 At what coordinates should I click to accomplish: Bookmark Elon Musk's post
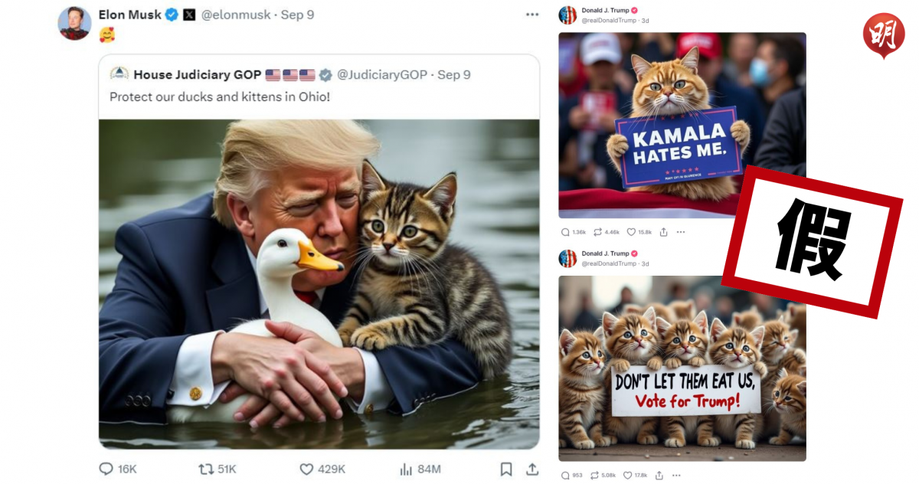click(x=506, y=469)
